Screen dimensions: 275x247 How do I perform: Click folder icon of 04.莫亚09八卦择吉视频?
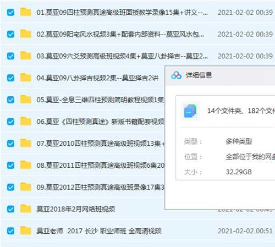(x=25, y=78)
